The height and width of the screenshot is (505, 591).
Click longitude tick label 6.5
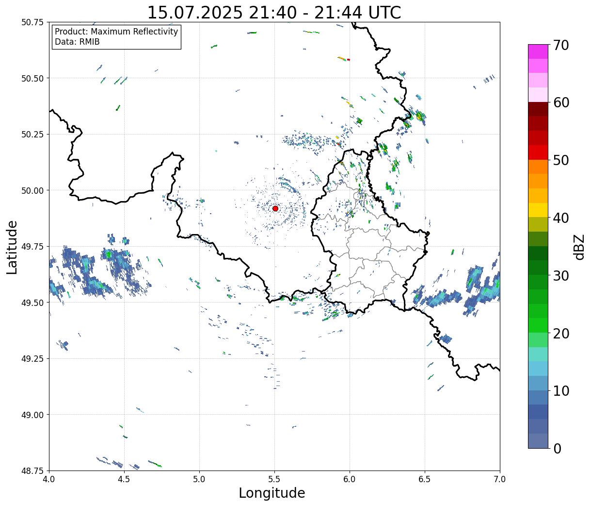coord(425,479)
